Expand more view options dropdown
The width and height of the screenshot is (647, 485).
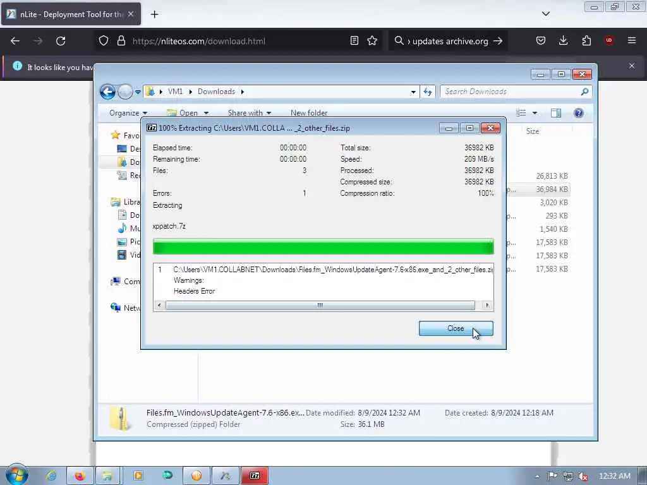click(x=535, y=113)
